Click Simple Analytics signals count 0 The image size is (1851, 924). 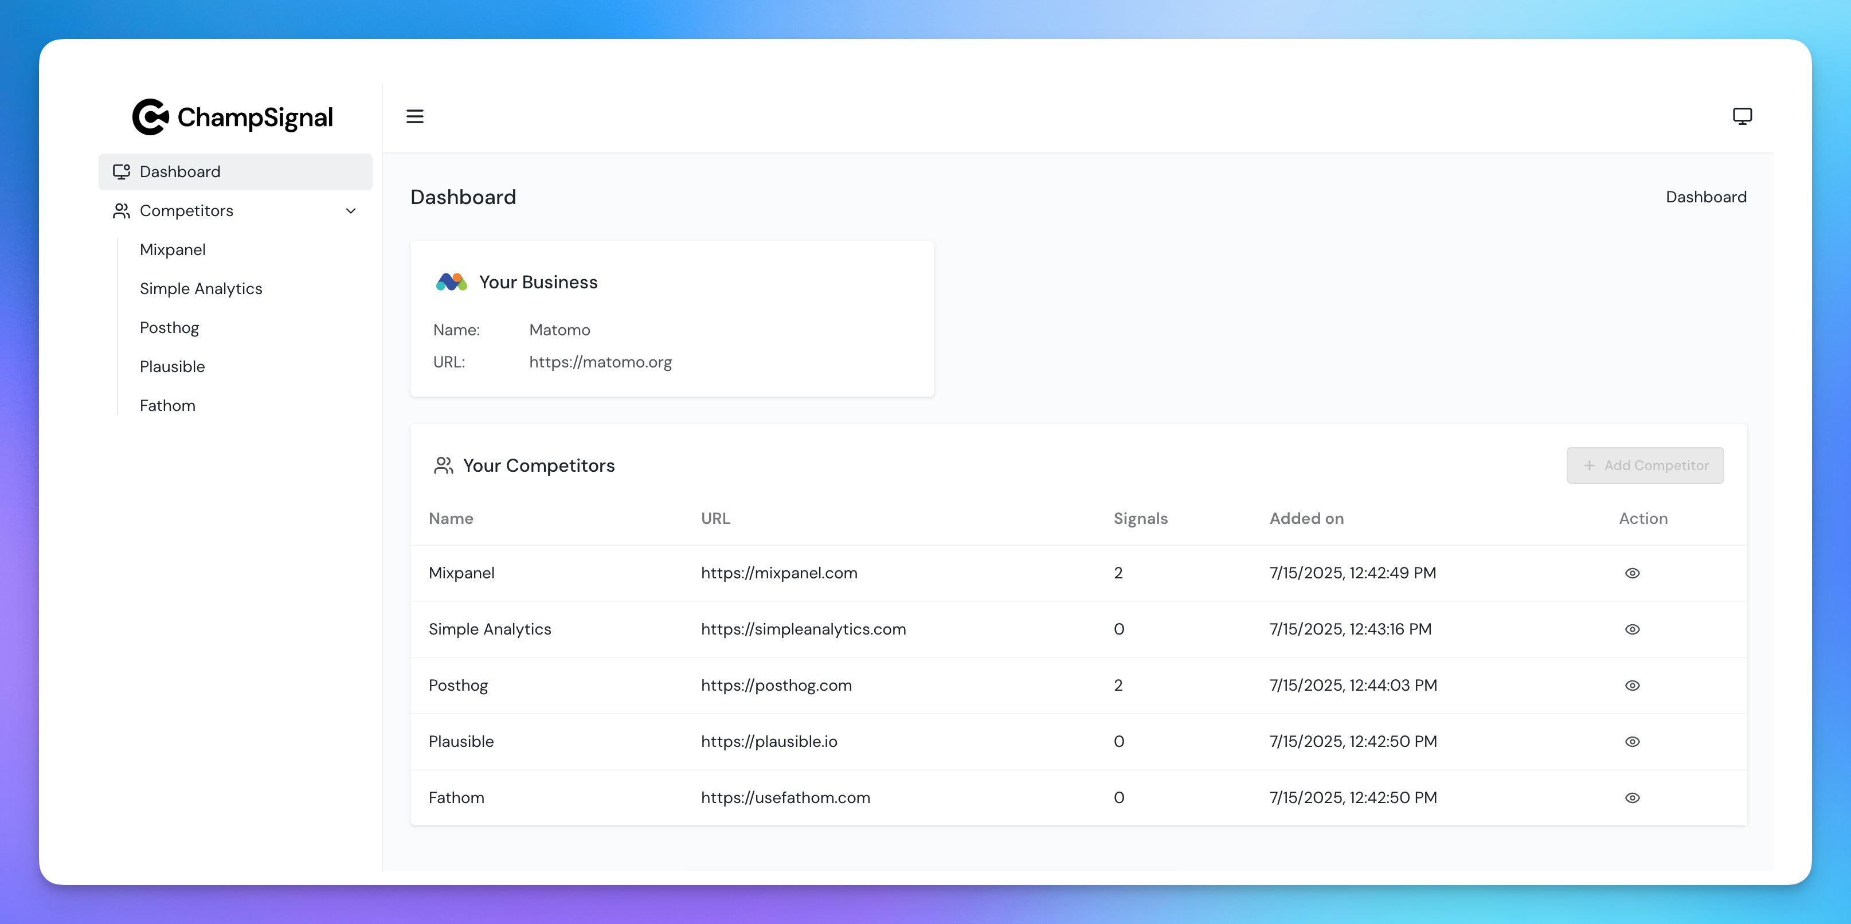tap(1119, 629)
